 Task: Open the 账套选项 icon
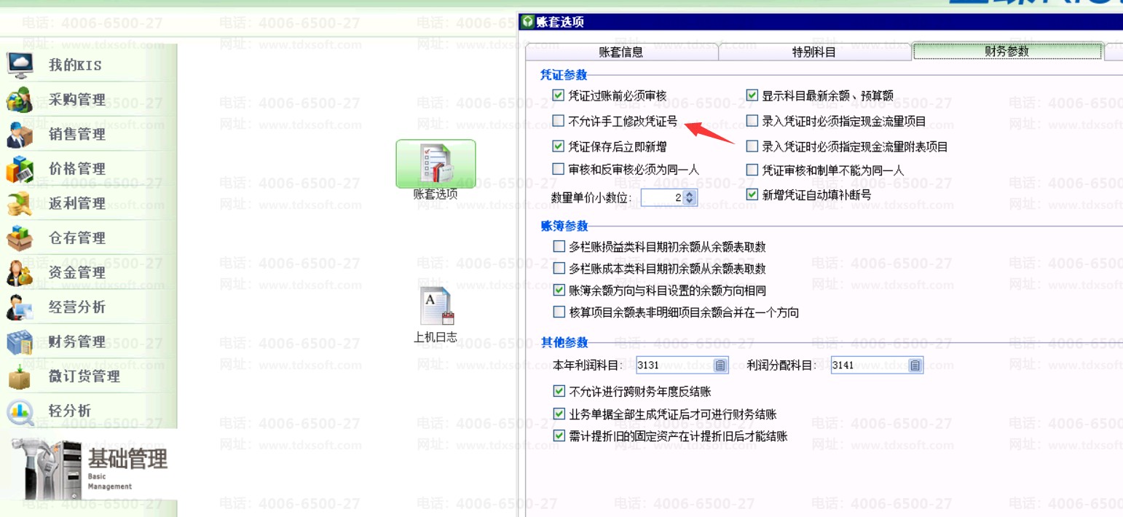point(435,165)
